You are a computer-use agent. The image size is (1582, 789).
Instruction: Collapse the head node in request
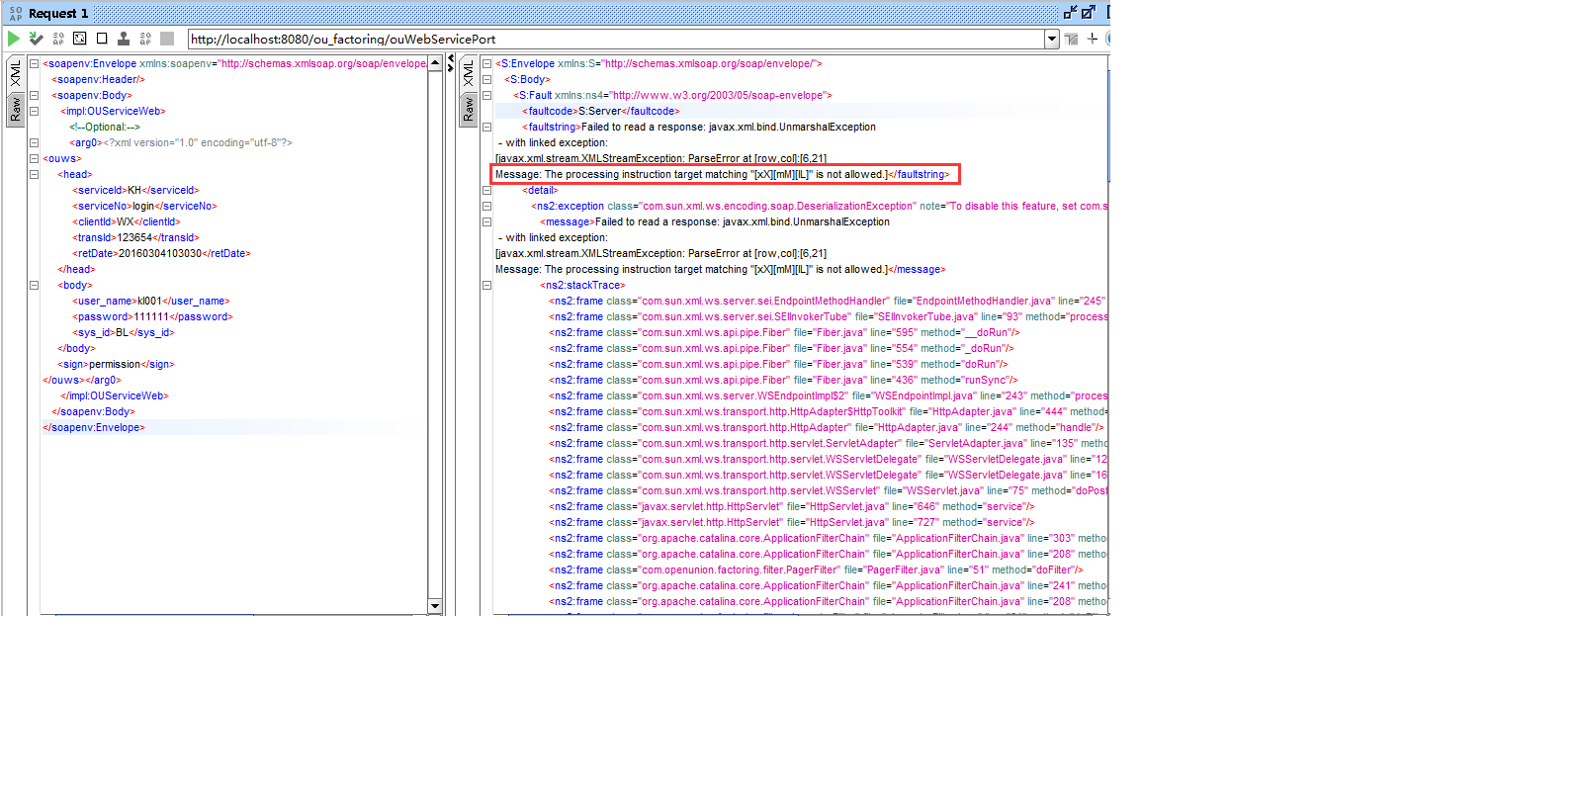coord(34,174)
